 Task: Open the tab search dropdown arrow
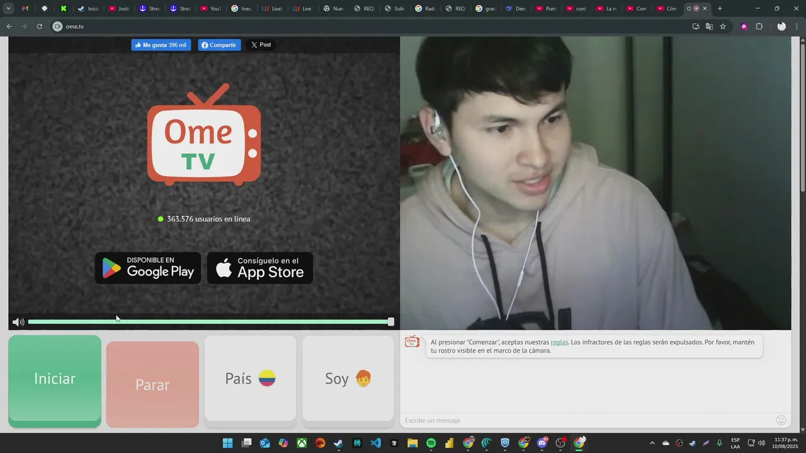point(8,8)
